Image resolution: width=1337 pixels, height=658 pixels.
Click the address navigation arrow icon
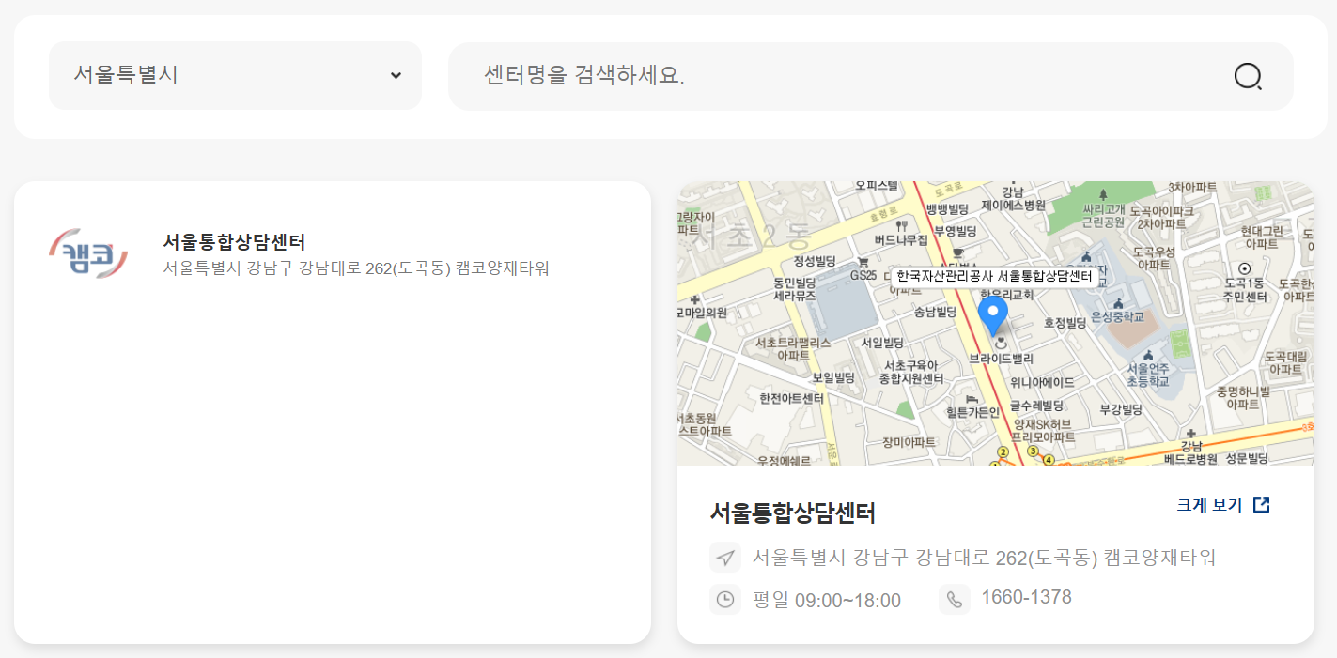click(x=724, y=558)
